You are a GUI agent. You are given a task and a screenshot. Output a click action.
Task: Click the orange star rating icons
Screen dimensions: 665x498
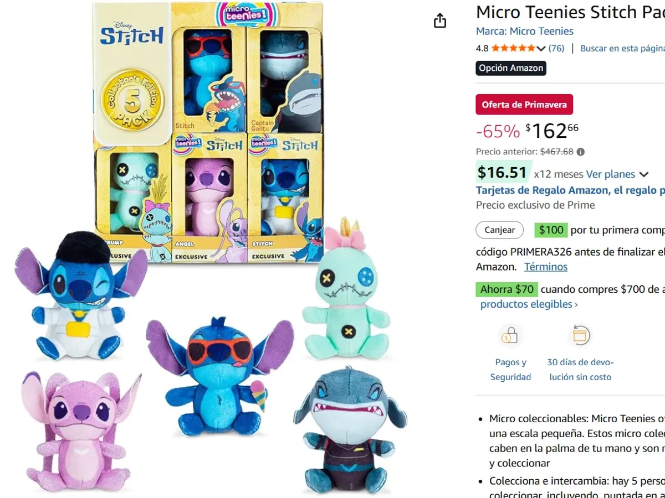[x=513, y=48]
